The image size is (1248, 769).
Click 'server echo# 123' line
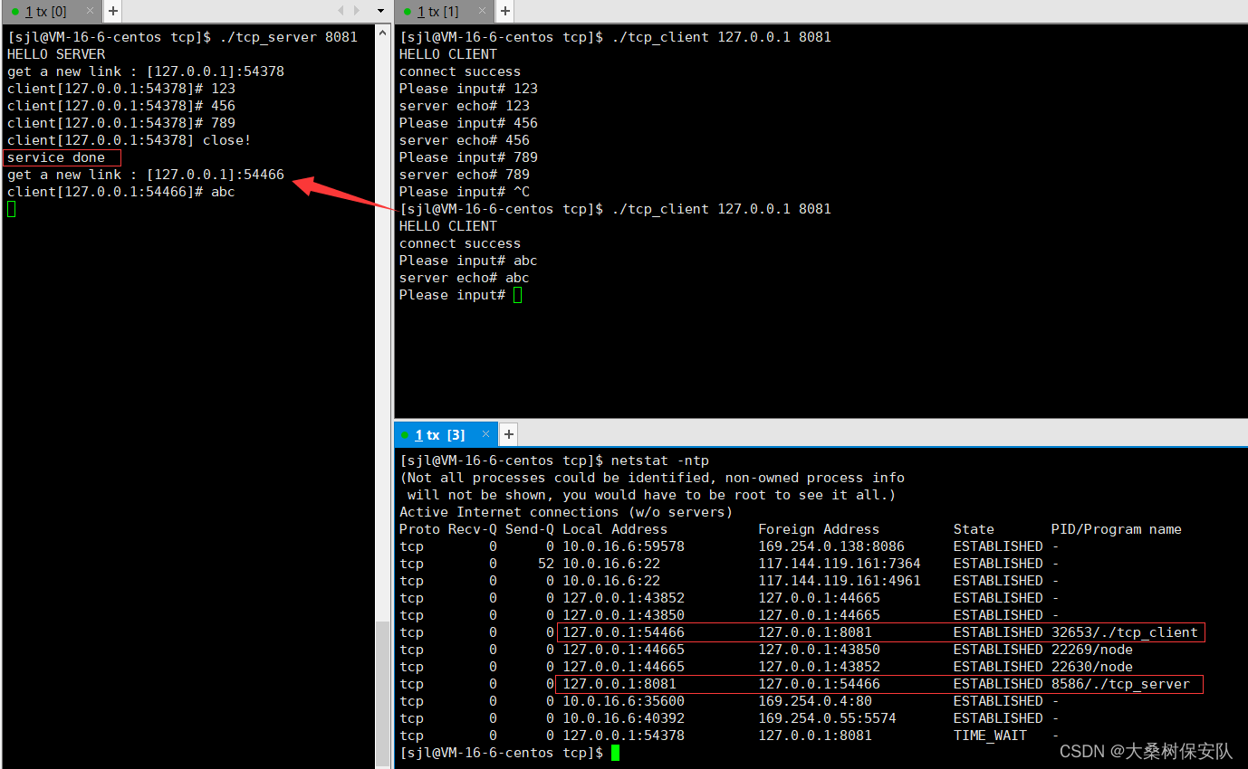tap(465, 106)
